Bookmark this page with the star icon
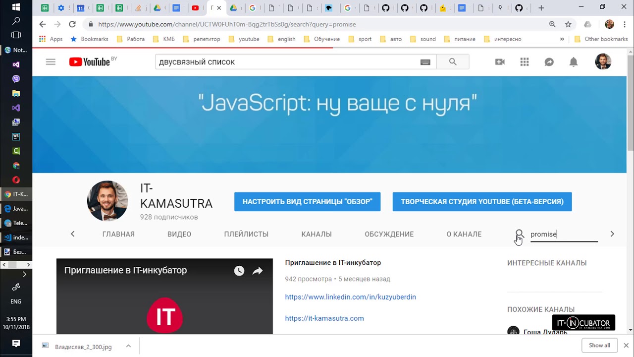 568,24
